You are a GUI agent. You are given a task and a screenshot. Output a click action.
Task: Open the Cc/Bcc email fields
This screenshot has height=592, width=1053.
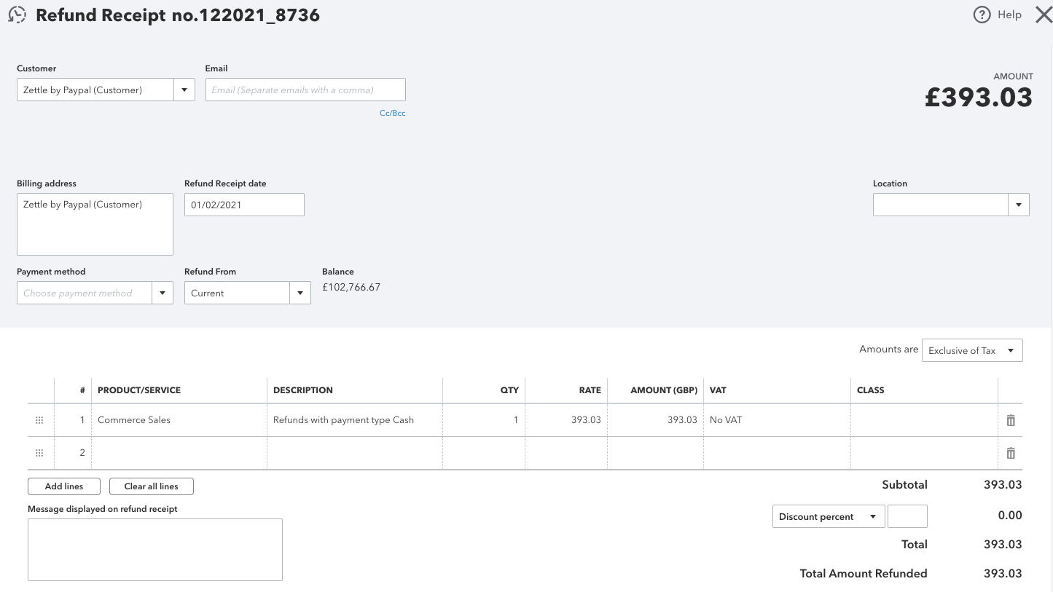click(x=392, y=113)
